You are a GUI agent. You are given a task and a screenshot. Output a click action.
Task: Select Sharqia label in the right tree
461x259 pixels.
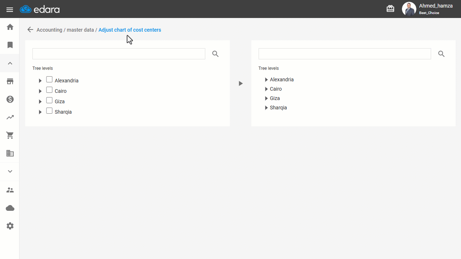click(x=278, y=108)
